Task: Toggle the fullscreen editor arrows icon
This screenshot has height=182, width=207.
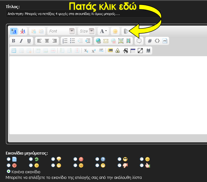Action: coord(140,51)
